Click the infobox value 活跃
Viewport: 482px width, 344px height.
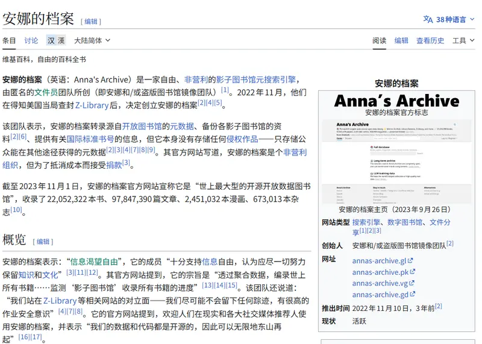coord(359,321)
